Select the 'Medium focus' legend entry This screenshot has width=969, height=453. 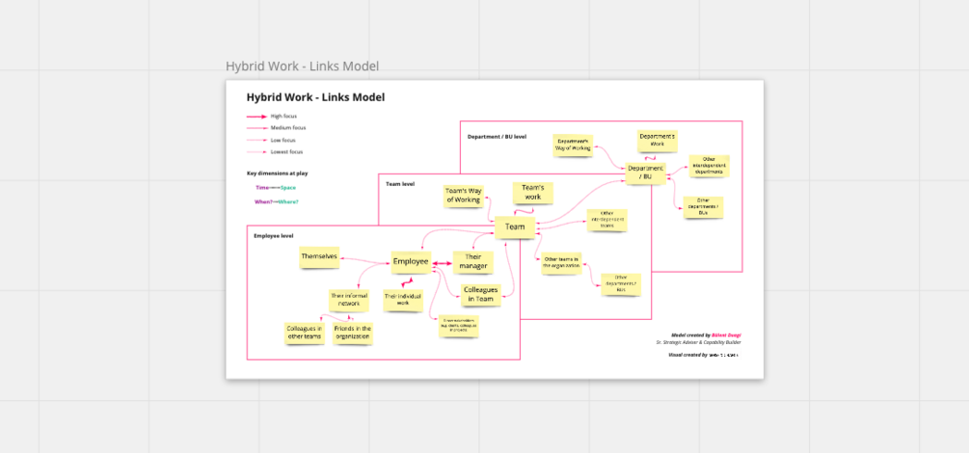[277, 128]
